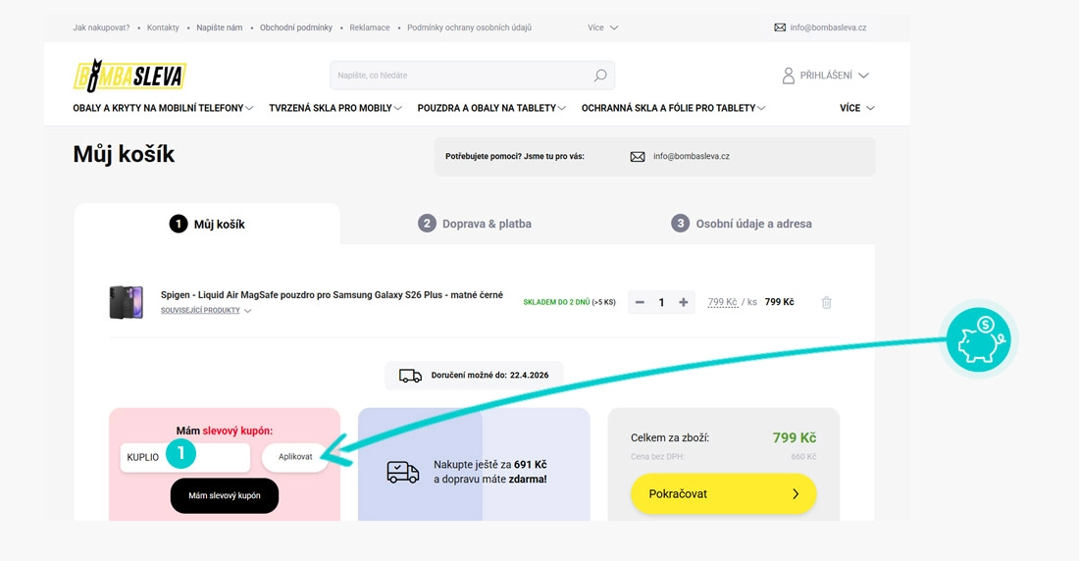Viewport: 1079px width, 561px height.
Task: Open Podmínky ochrany osobních údajů link
Action: point(469,27)
